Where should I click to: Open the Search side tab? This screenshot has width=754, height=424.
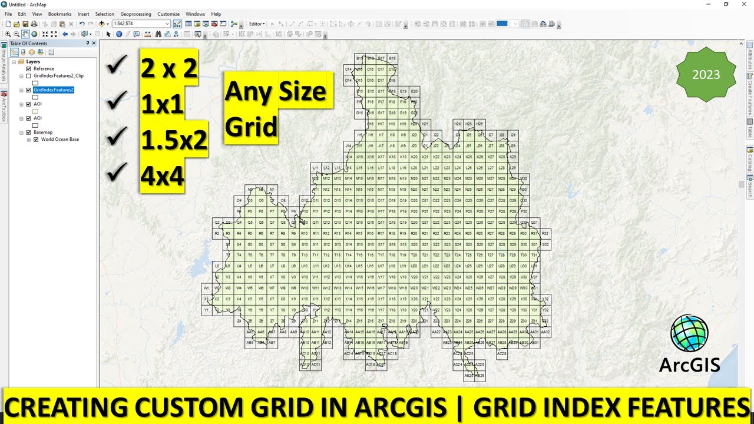pyautogui.click(x=750, y=185)
